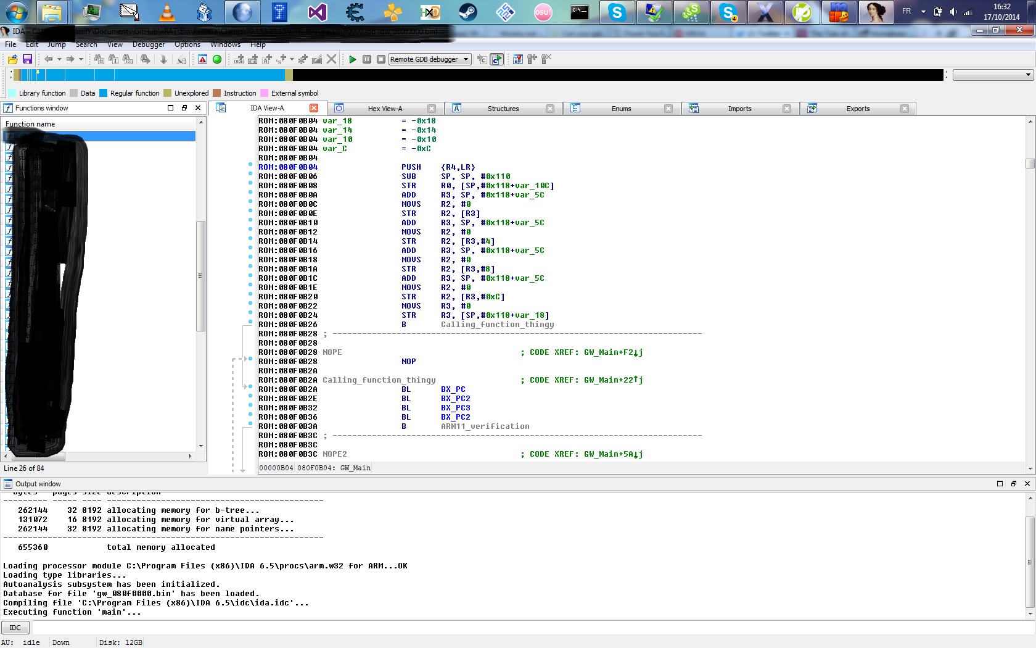Click the Regular function color swatch
This screenshot has height=648, width=1036.
tap(104, 93)
